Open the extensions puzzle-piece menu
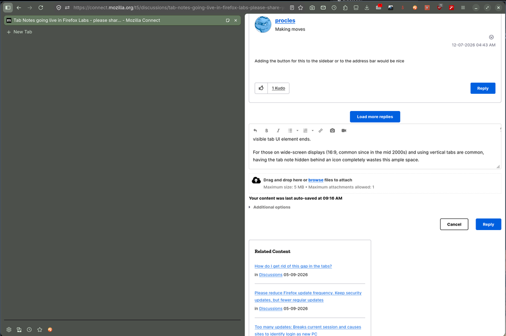Image resolution: width=506 pixels, height=336 pixels. [x=345, y=8]
